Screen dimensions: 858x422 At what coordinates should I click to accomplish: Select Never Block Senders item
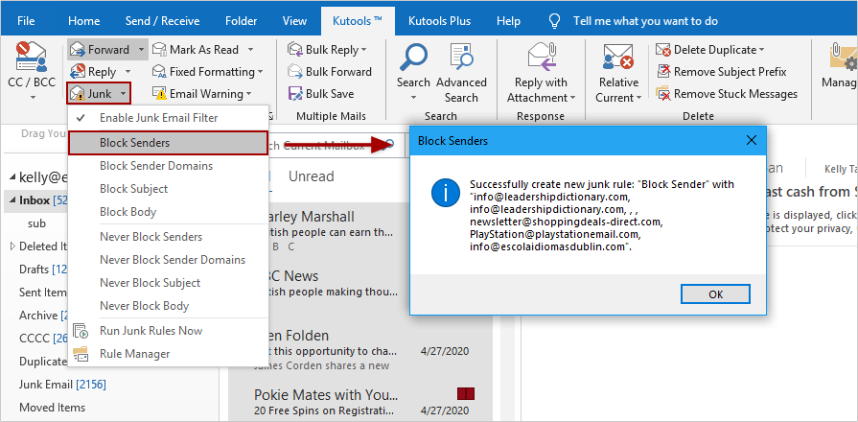click(168, 237)
